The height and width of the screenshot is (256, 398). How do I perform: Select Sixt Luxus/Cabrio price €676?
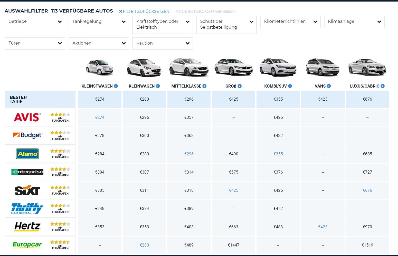click(x=367, y=190)
